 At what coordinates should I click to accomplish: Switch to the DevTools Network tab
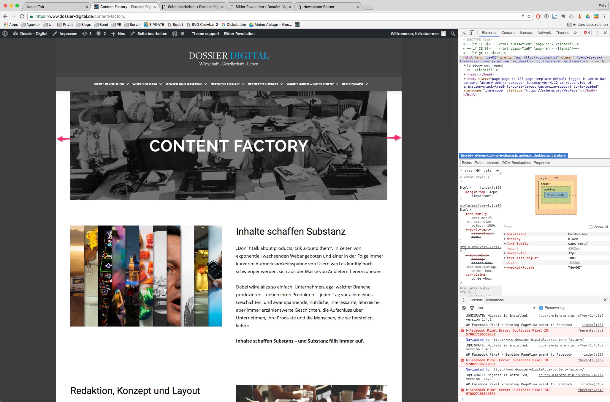[544, 33]
